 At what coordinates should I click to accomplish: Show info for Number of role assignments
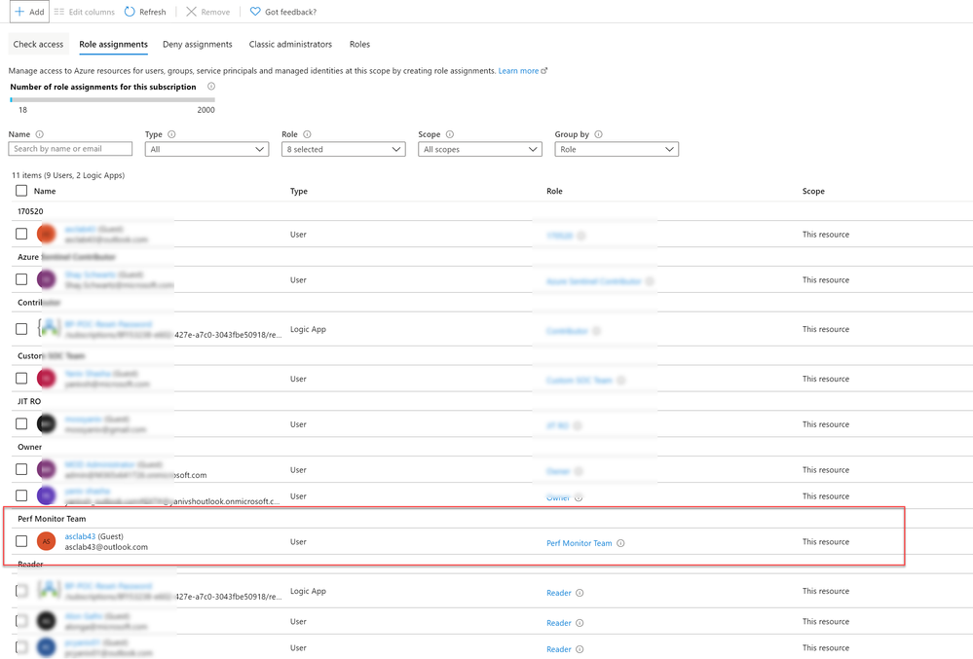(x=211, y=87)
